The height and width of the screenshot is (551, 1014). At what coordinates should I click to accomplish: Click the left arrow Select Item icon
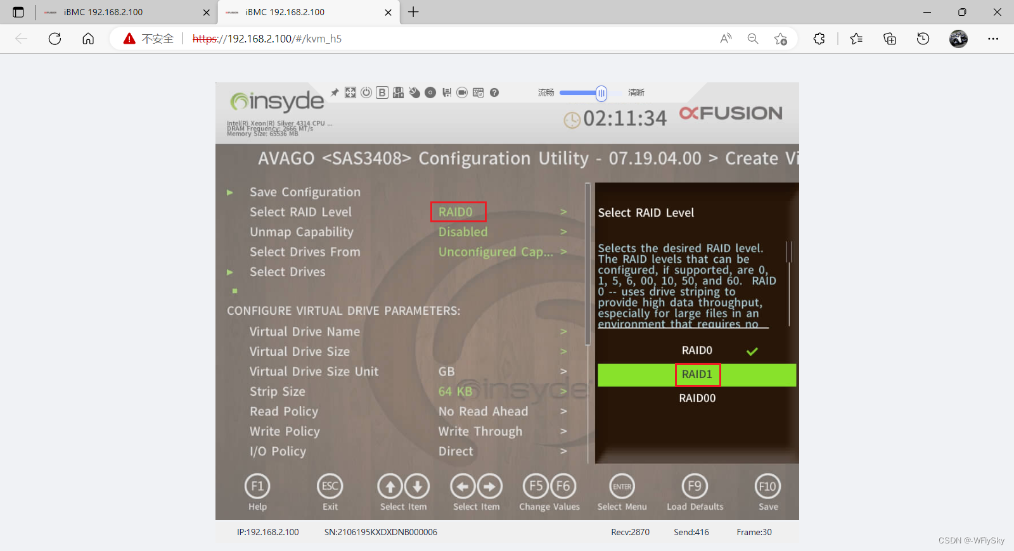coord(463,486)
